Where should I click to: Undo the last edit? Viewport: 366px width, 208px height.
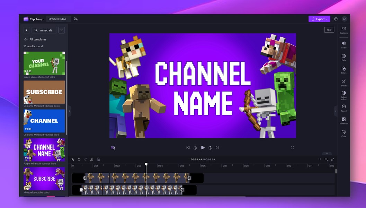click(79, 159)
